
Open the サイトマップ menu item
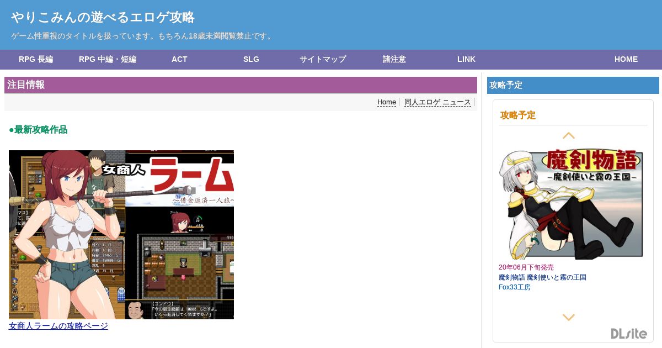point(323,59)
